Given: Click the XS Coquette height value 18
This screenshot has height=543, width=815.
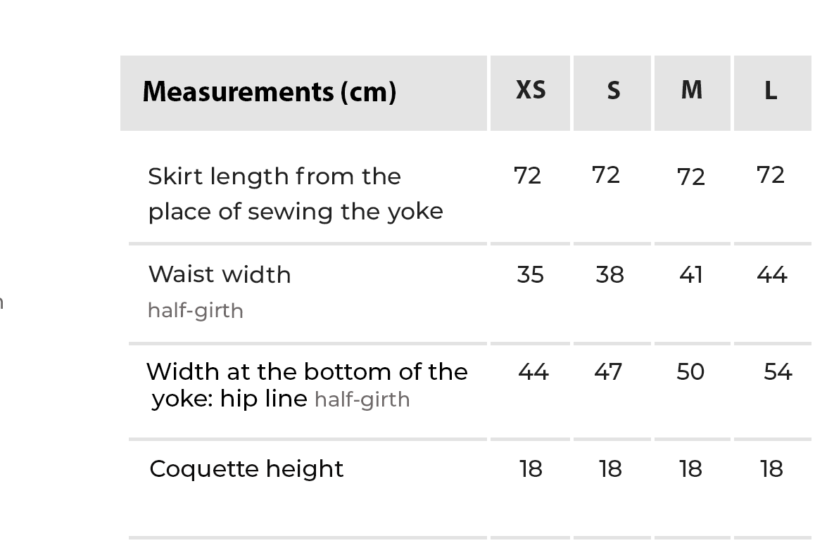Looking at the screenshot, I should [531, 468].
